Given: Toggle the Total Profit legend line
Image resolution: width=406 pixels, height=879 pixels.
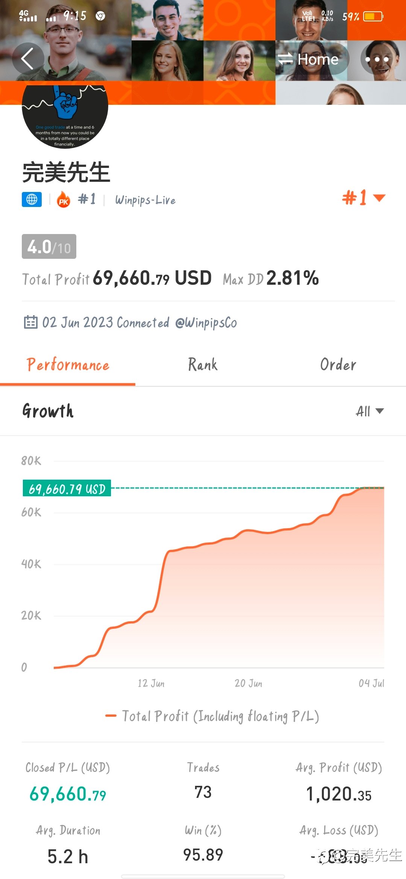Looking at the screenshot, I should pyautogui.click(x=212, y=716).
